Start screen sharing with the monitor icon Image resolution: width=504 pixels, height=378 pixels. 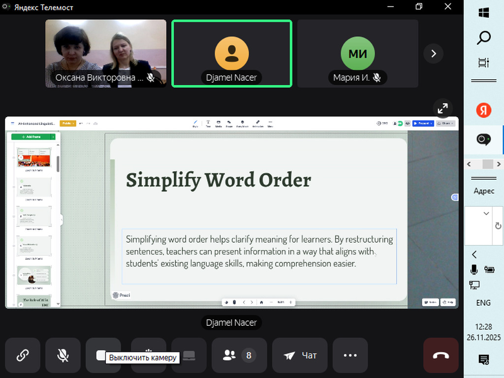click(x=189, y=355)
